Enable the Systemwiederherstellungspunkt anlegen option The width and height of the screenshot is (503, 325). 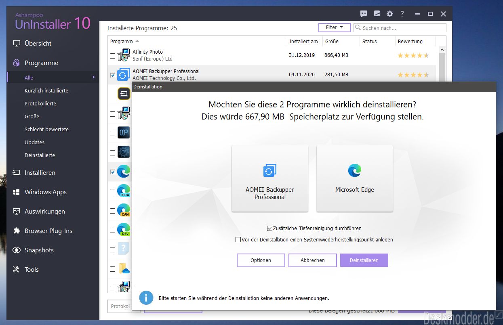[238, 240]
